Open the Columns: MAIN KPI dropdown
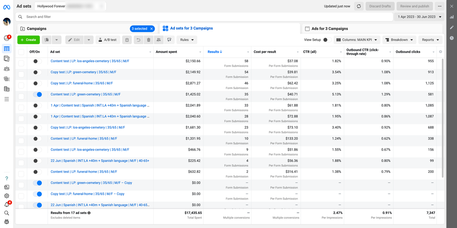This screenshot has height=228, width=457. [357, 40]
